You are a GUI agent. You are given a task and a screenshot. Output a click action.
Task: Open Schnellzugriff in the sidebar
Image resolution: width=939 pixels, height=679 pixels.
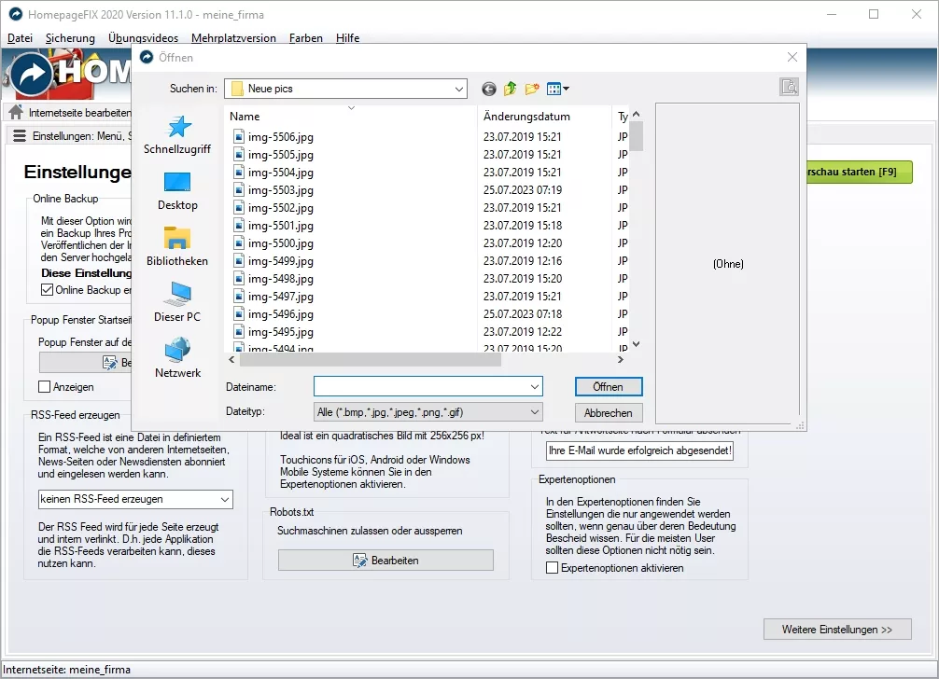point(177,135)
